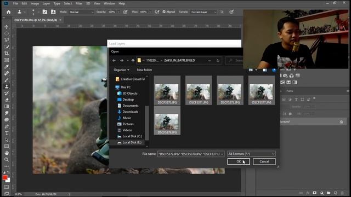Open the view options dropdown arrow
Viewport: 351px width, 197px height.
[256, 70]
